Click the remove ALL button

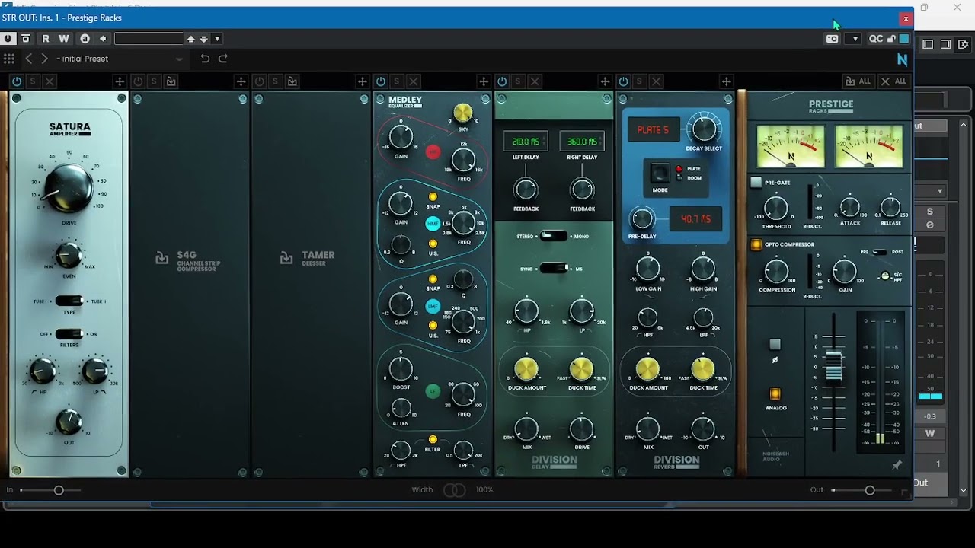pyautogui.click(x=893, y=81)
